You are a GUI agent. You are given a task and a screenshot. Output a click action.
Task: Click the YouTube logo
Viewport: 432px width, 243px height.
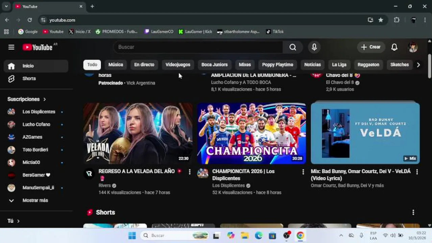click(38, 47)
